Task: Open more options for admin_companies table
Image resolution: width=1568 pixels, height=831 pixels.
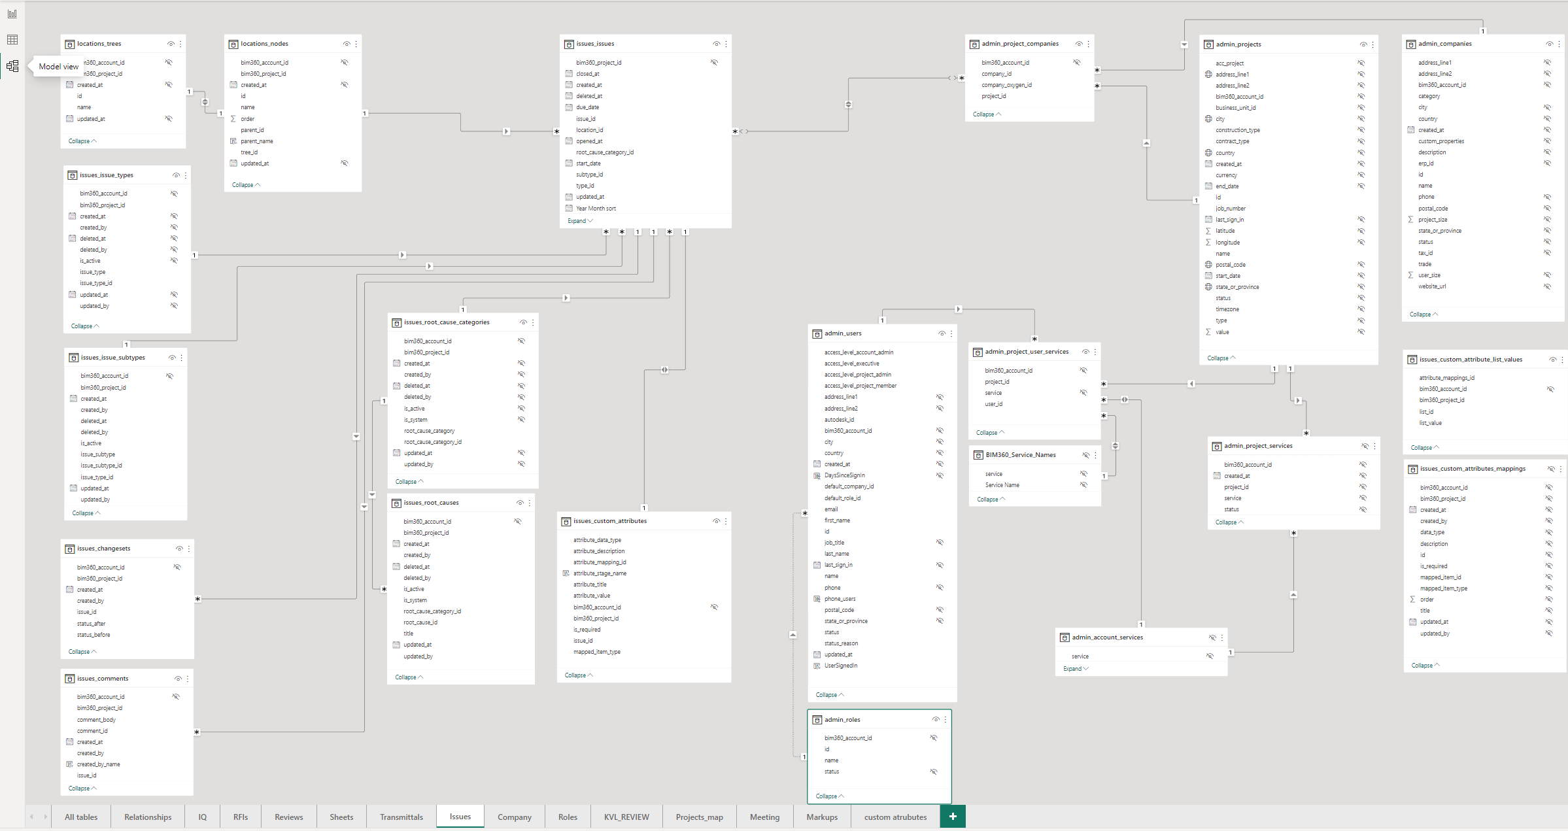Action: point(1559,44)
